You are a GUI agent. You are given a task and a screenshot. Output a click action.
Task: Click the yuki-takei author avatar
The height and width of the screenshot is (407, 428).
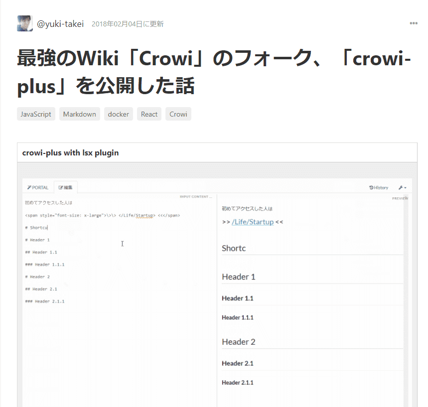point(25,23)
